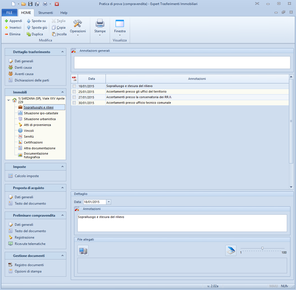The height and width of the screenshot is (290, 296).
Task: Open the FILE menu
Action: tap(9, 13)
